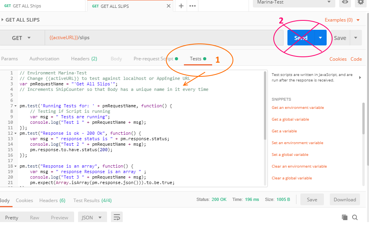Open the Marina-Test environment dropdown
The image size is (369, 235).
(294, 2)
